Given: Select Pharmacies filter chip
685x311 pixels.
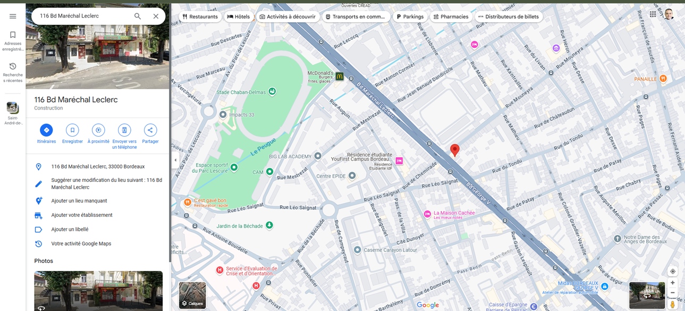Looking at the screenshot, I should pos(451,16).
